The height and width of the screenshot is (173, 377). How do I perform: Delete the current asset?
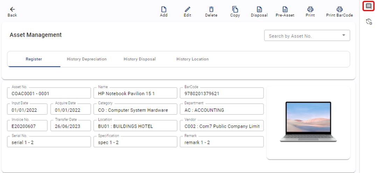(211, 10)
